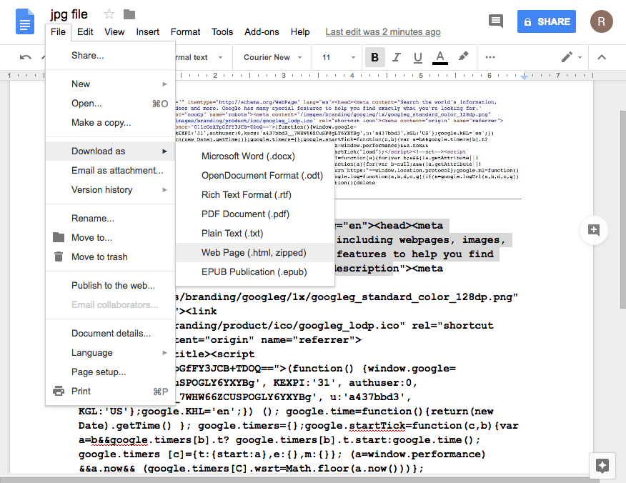
Task: Expand the Language submenu
Action: pos(111,352)
